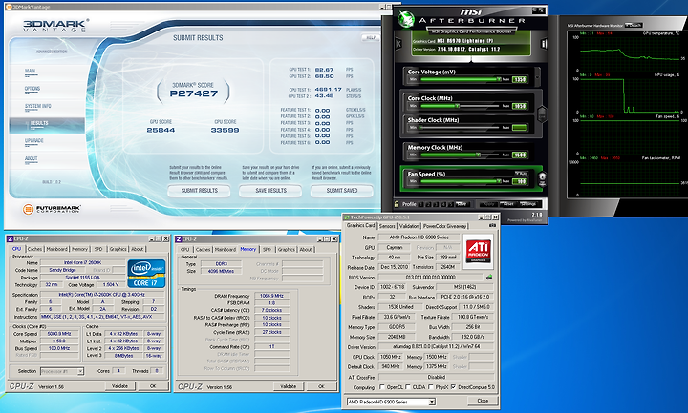Click Validate in left CPU-Z window
The width and height of the screenshot is (688, 413).
tap(119, 386)
